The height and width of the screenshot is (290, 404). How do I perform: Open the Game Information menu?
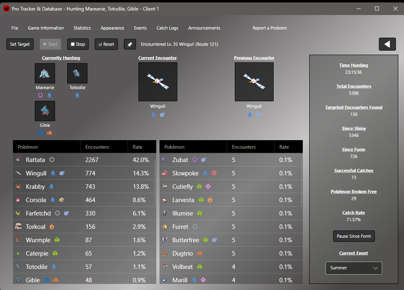tap(46, 28)
